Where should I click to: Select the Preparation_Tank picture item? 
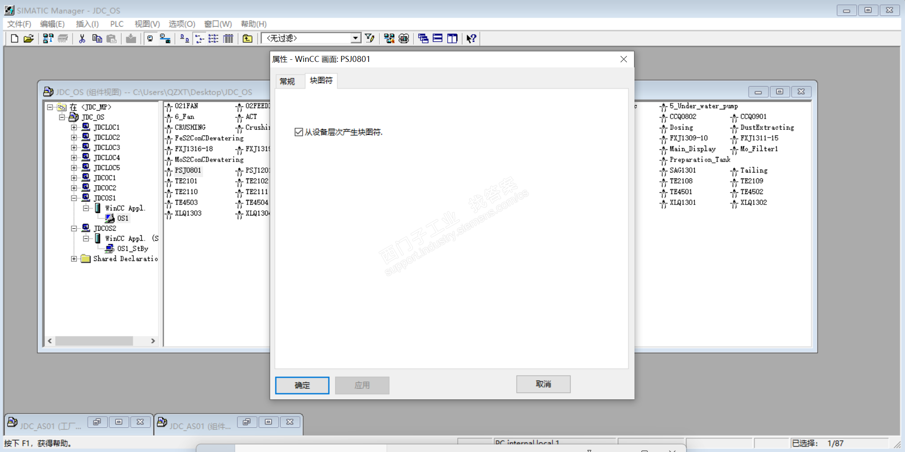click(700, 160)
